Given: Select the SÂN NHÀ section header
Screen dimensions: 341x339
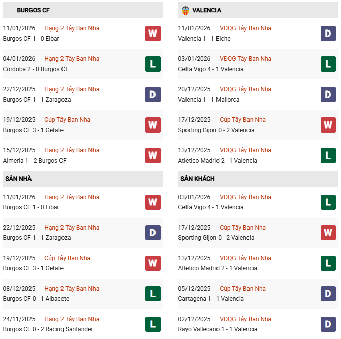Looking at the screenshot, I should coord(18,179).
